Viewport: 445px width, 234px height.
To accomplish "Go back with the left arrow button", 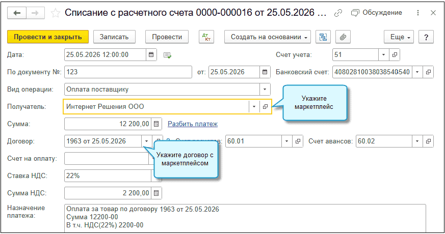I will pyautogui.click(x=17, y=13).
